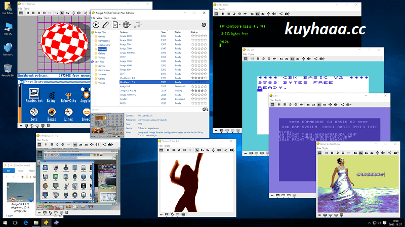
Task: Click the pencil Edit icon in Amiga Forever
Action: 106,25
